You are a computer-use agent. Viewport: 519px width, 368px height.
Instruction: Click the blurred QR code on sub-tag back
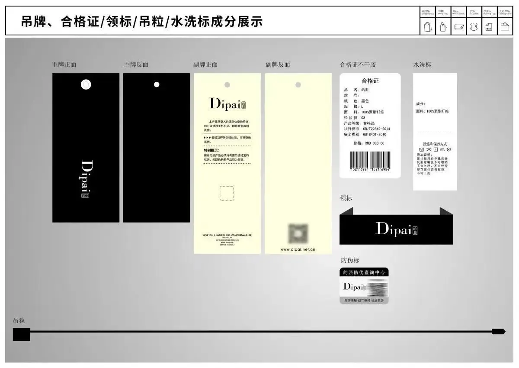click(x=298, y=234)
